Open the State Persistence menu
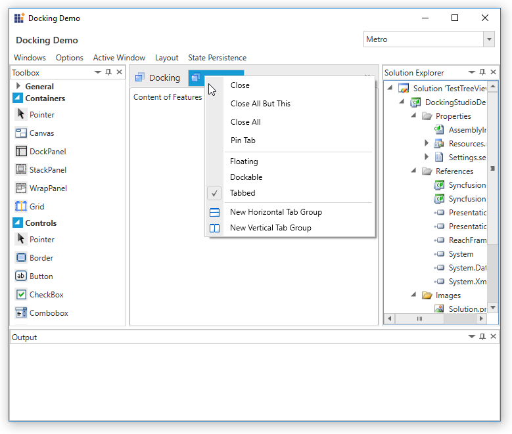The image size is (512, 434). coord(217,58)
